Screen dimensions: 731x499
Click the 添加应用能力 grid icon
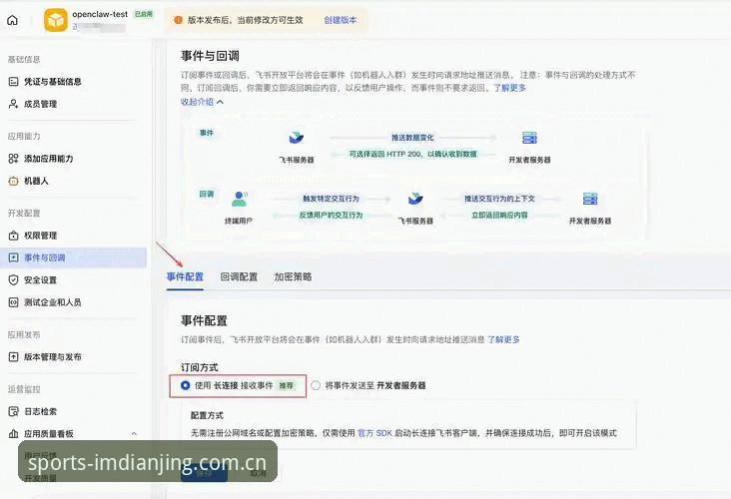14,159
